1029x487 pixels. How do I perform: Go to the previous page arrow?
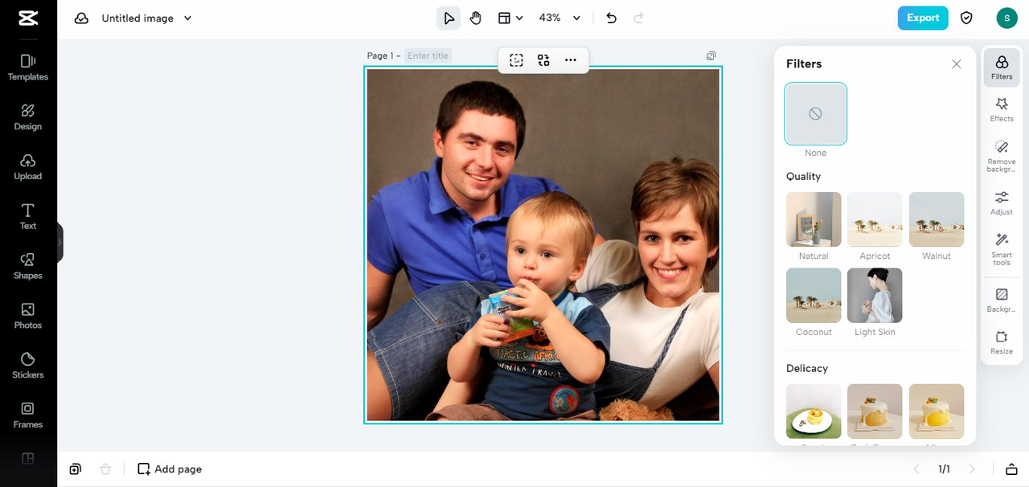pos(916,469)
